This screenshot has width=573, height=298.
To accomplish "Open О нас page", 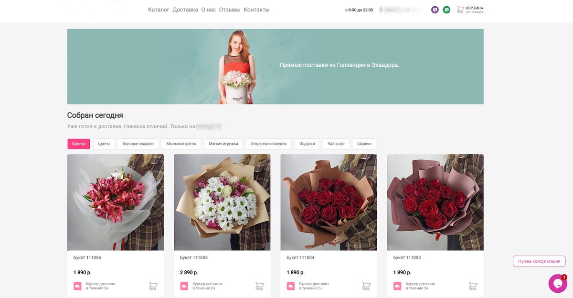I will click(x=208, y=10).
